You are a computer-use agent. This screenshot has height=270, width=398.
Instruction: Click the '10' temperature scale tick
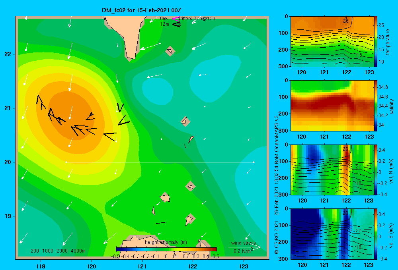click(381, 62)
